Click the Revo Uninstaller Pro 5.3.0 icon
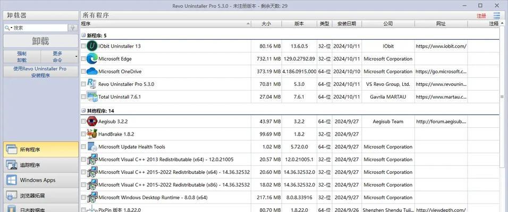The image size is (508, 212). (x=92, y=84)
